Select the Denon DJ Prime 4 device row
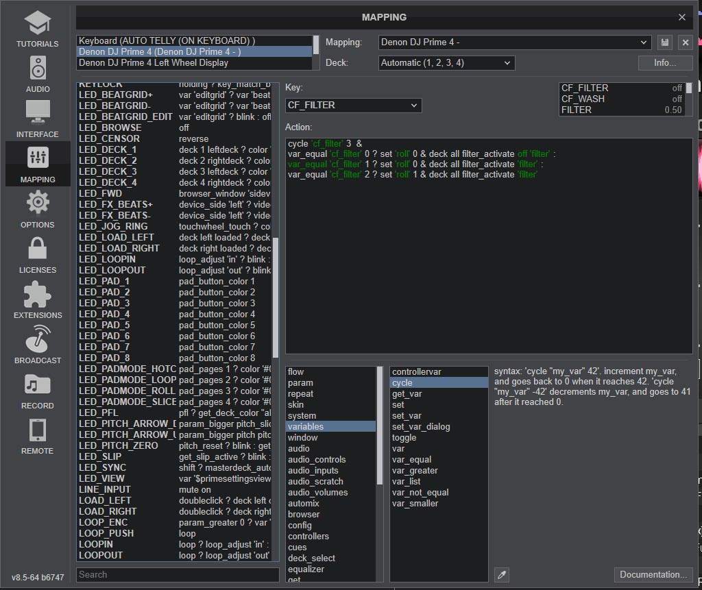Viewport: 702px width, 590px height. (194, 52)
